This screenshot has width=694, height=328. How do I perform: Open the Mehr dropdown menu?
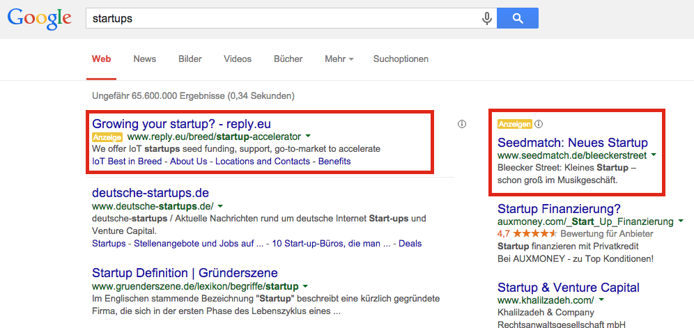point(339,59)
